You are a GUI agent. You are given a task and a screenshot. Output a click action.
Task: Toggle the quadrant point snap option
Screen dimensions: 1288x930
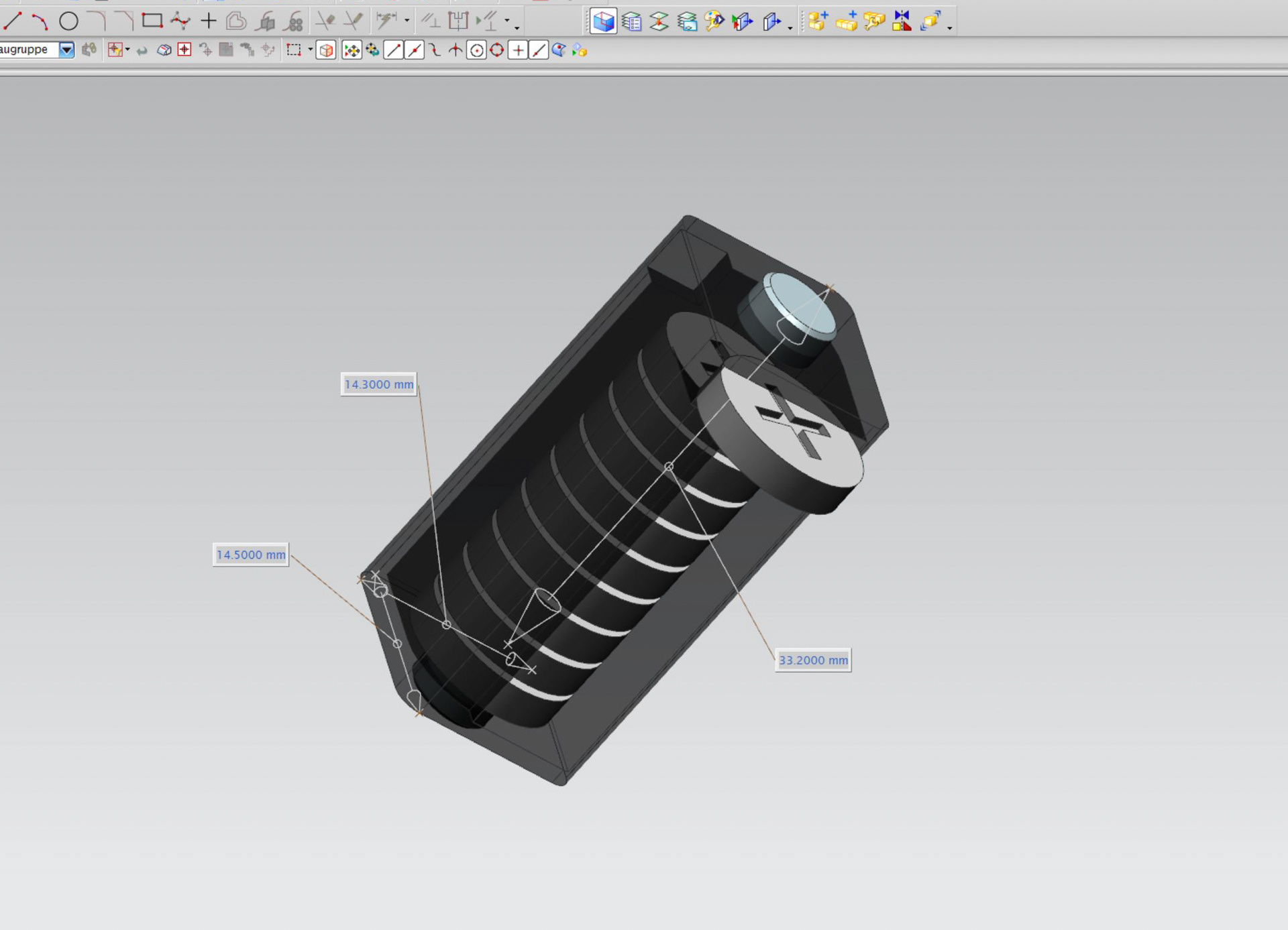click(497, 50)
